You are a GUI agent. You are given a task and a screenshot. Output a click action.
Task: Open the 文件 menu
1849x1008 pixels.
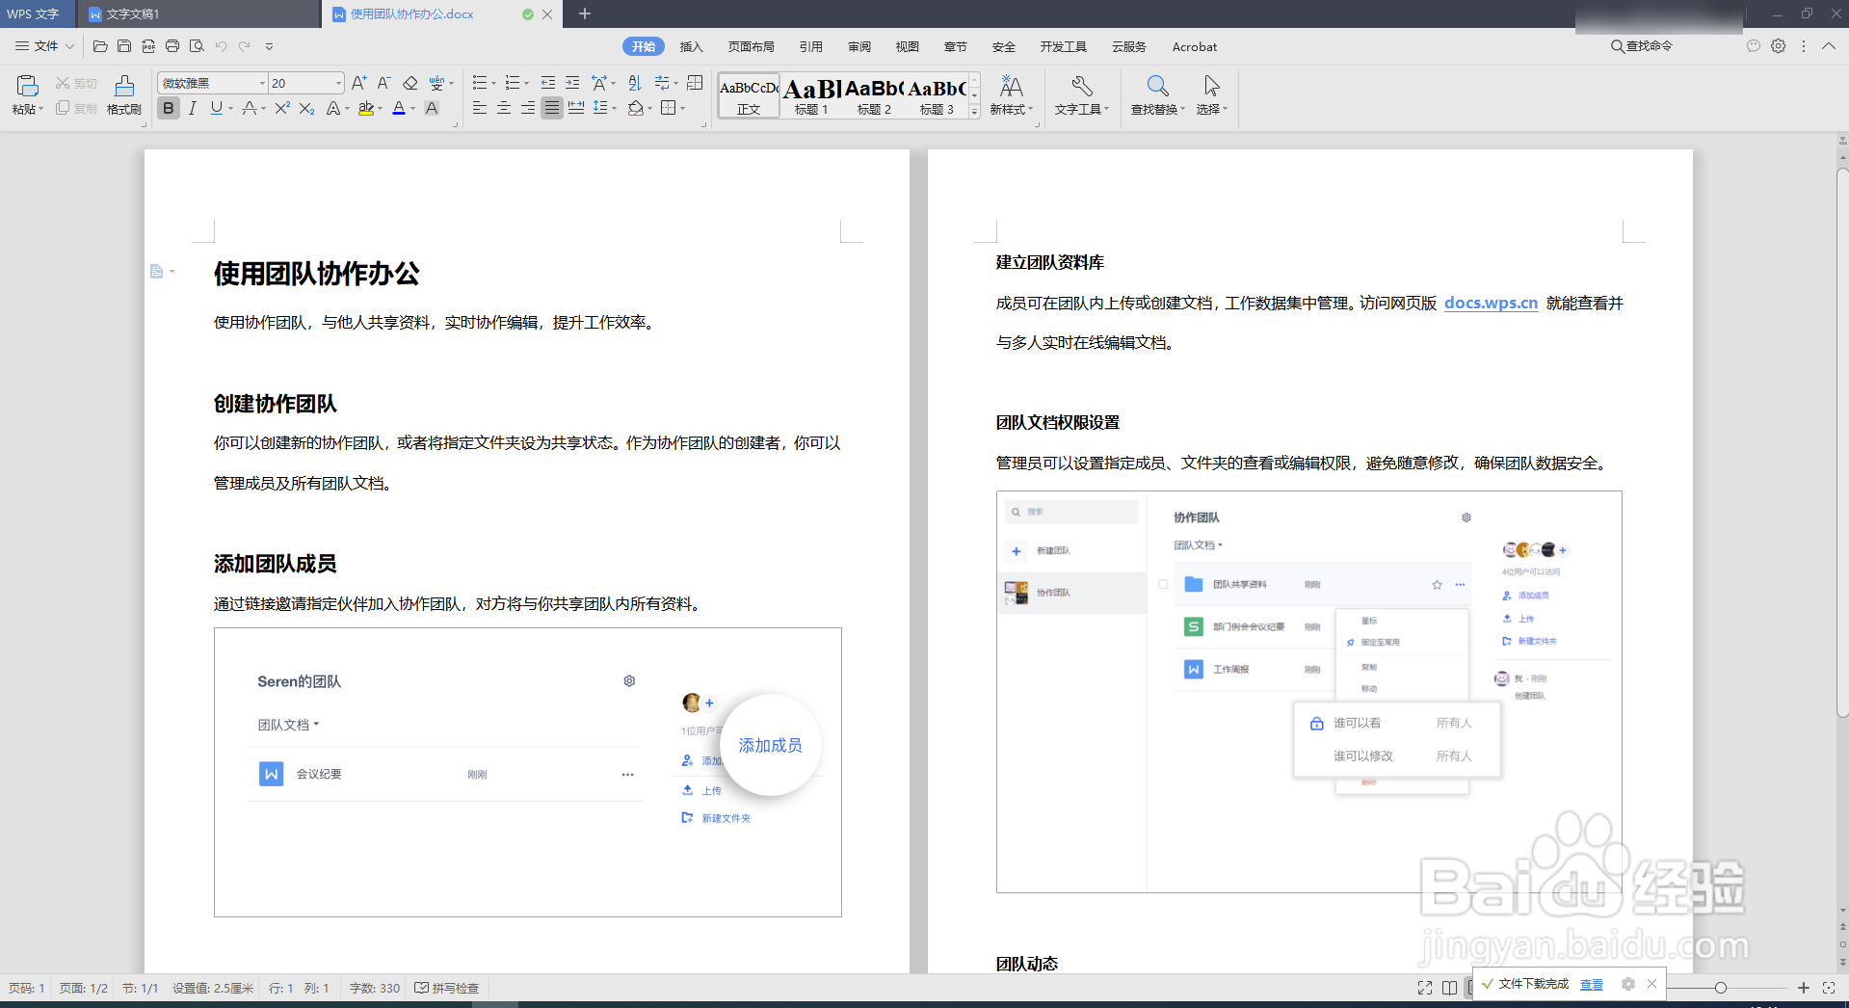click(45, 46)
